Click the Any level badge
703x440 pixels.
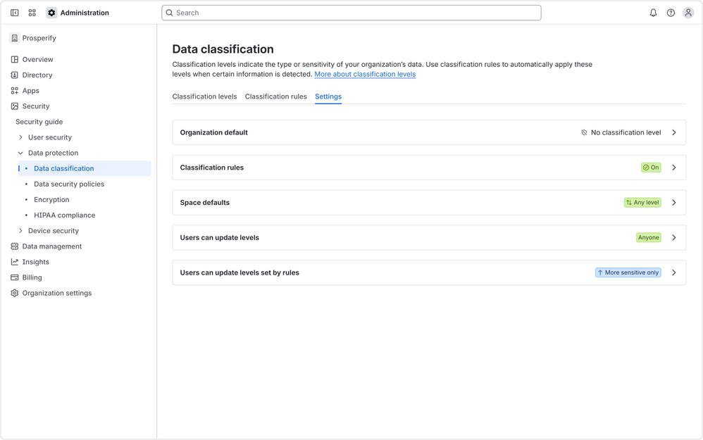click(x=642, y=203)
